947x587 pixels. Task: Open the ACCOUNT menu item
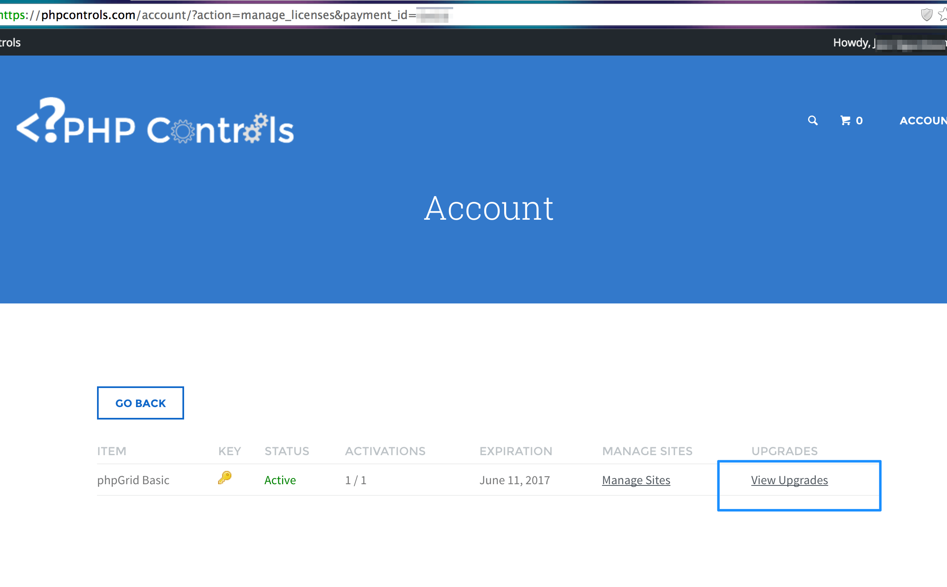pyautogui.click(x=923, y=121)
